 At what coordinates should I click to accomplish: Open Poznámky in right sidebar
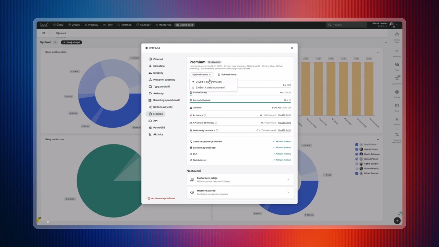tap(397, 53)
